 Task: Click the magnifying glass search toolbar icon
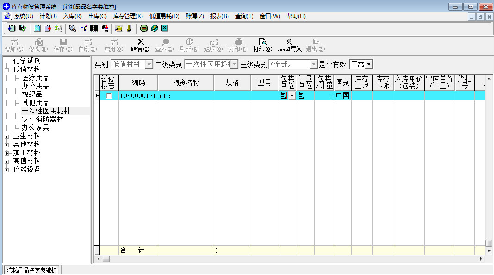point(73,28)
